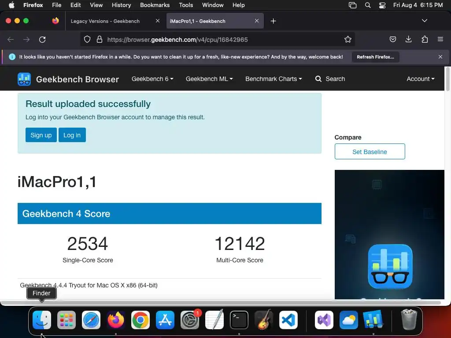Image resolution: width=451 pixels, height=338 pixels.
Task: Click the Geekbench Browser logo icon
Action: pyautogui.click(x=24, y=79)
